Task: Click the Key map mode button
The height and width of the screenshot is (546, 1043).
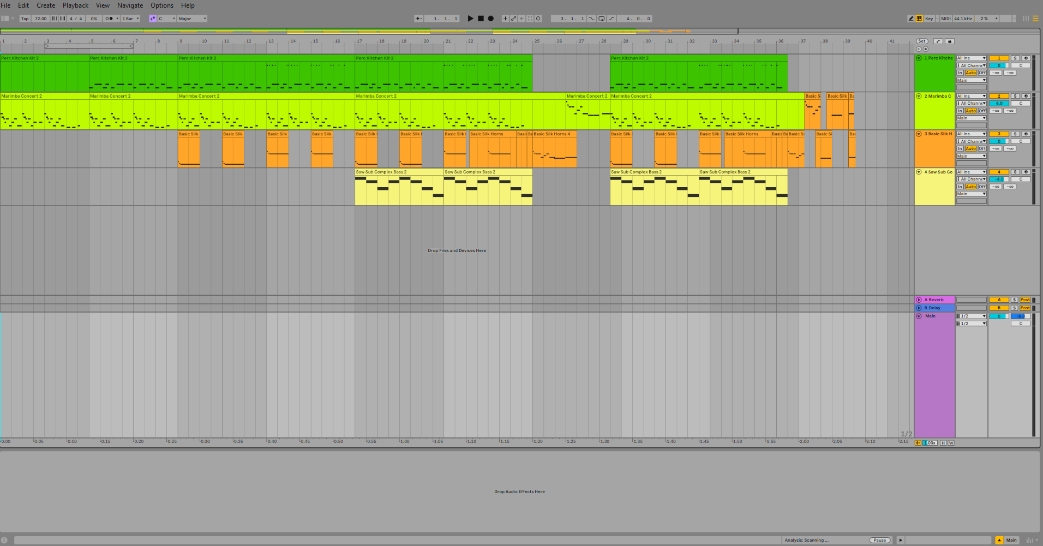Action: tap(929, 19)
